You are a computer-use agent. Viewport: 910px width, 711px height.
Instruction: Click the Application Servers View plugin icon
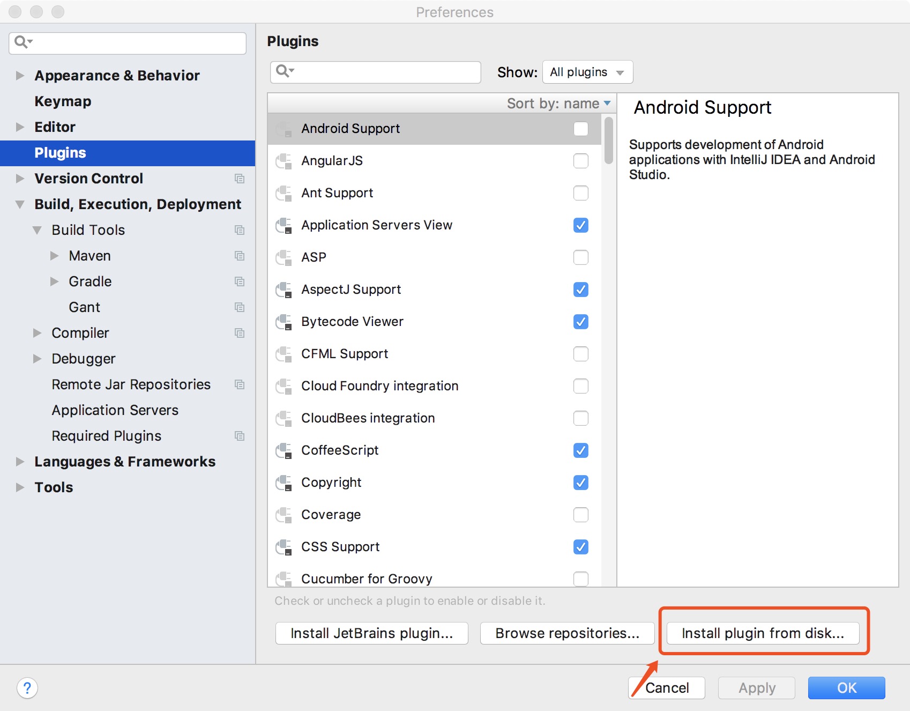284,225
